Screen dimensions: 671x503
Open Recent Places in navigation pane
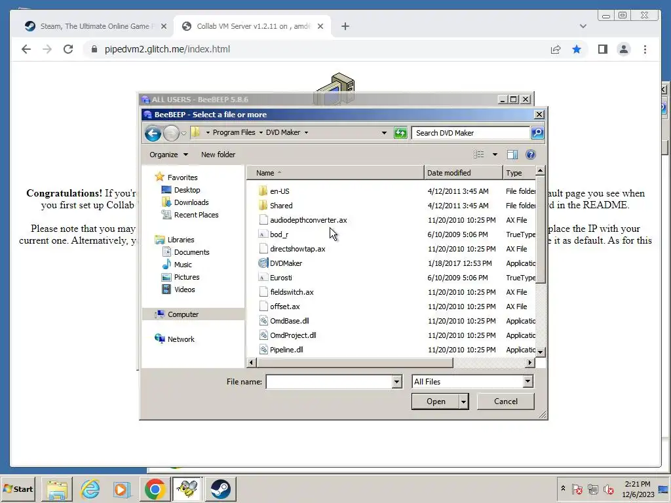click(196, 215)
